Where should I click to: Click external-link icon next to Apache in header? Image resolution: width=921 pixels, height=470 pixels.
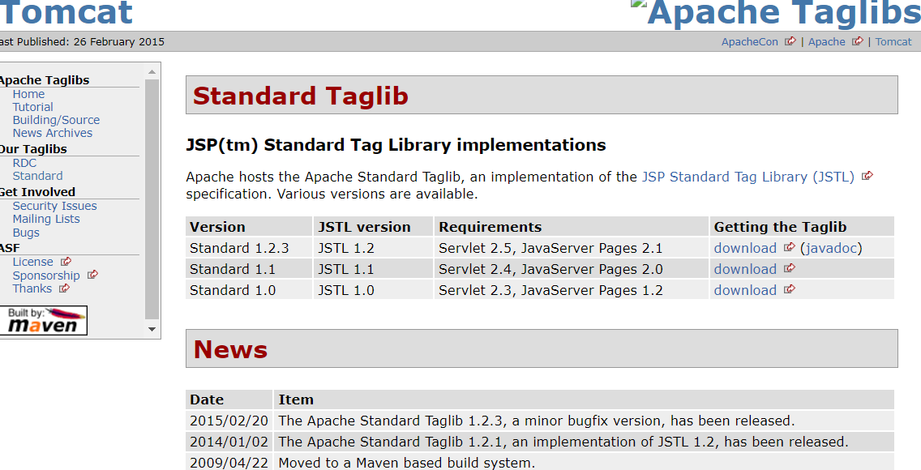point(858,41)
